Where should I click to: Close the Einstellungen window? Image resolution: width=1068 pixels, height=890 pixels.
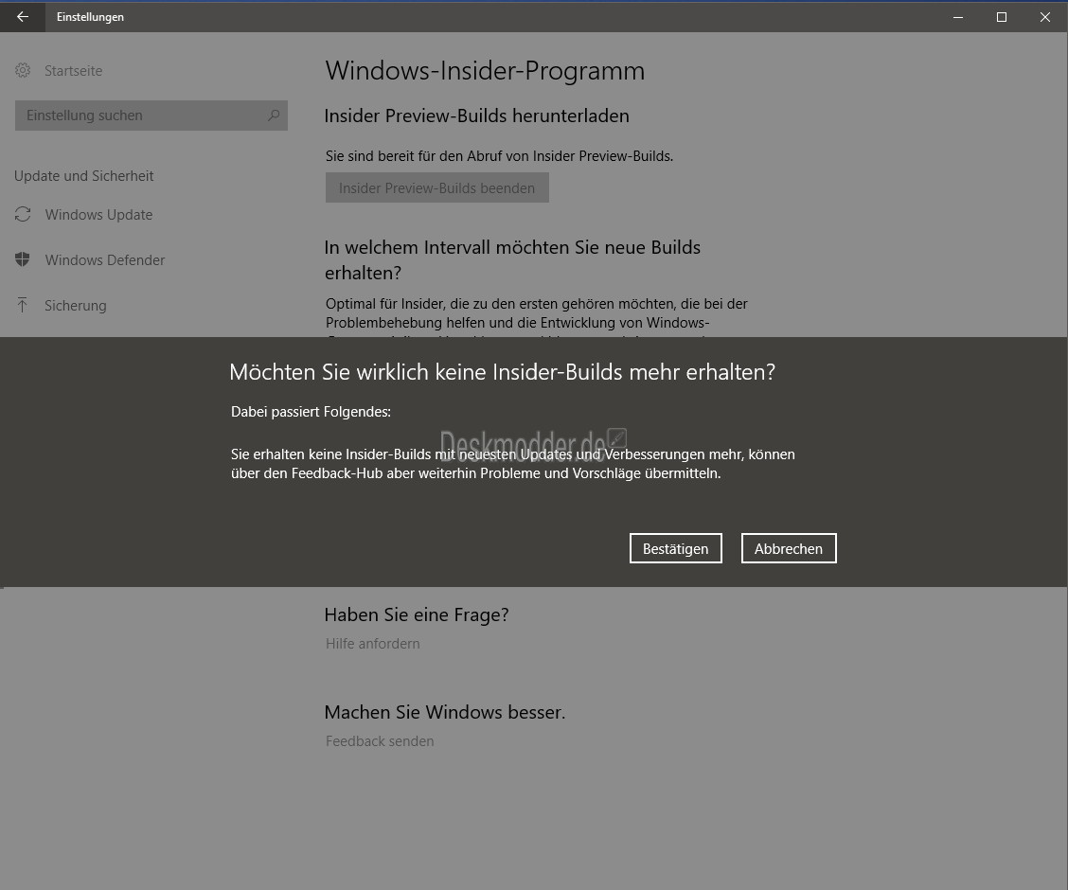pos(1045,16)
